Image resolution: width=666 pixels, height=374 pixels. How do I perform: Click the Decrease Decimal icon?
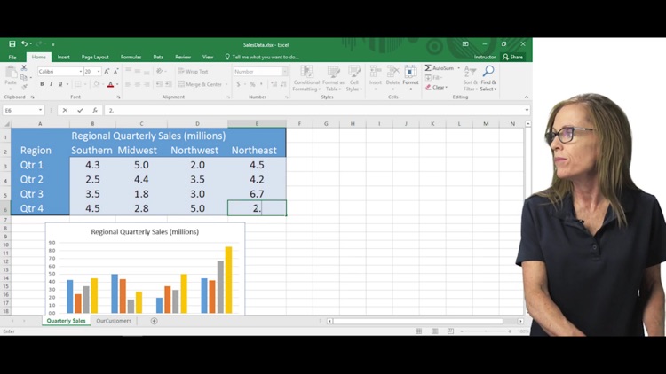(283, 84)
